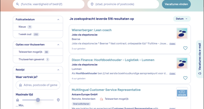Favorite the Dixon Finance job with heart
This screenshot has height=109, width=204.
click(x=185, y=78)
